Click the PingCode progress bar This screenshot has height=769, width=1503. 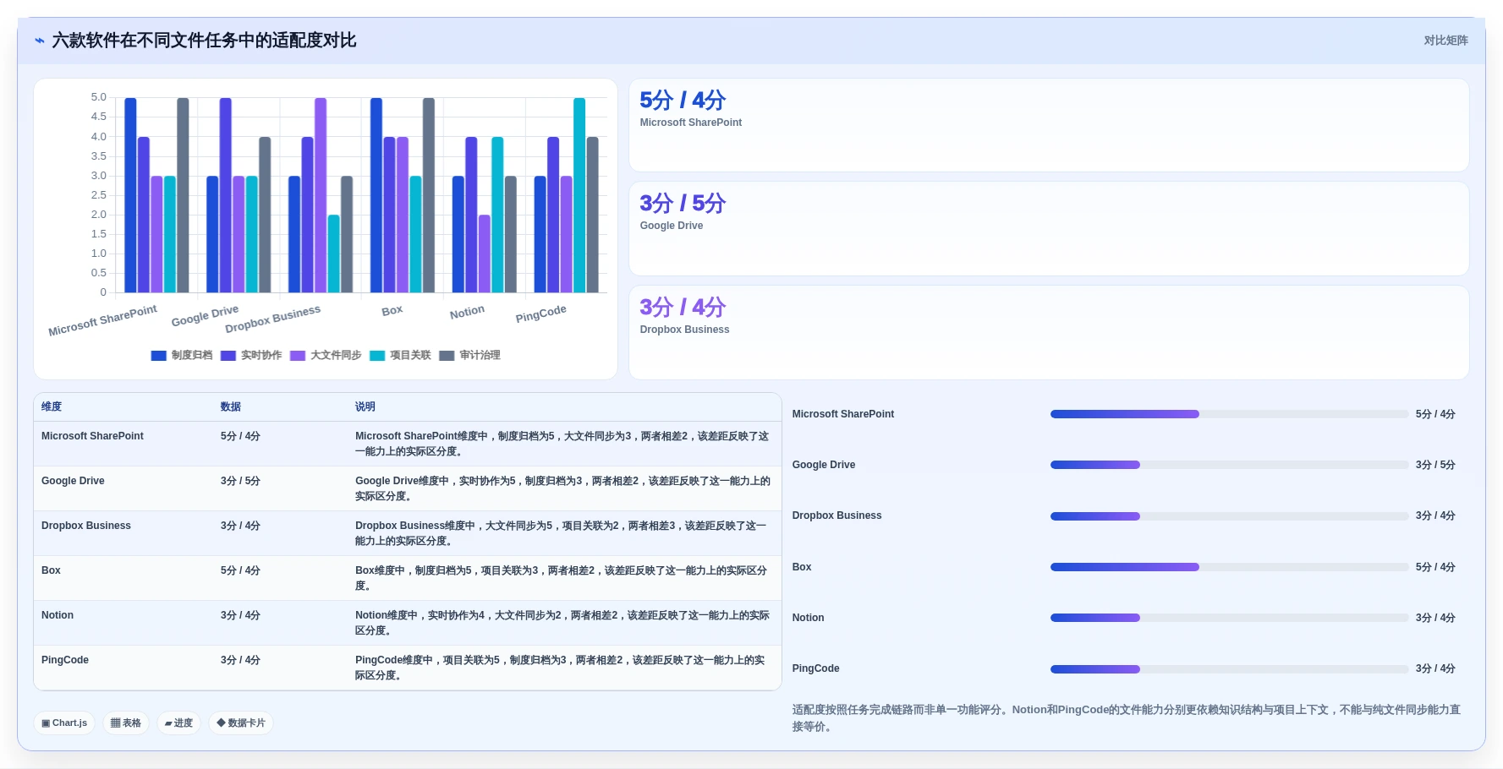[x=1229, y=669]
